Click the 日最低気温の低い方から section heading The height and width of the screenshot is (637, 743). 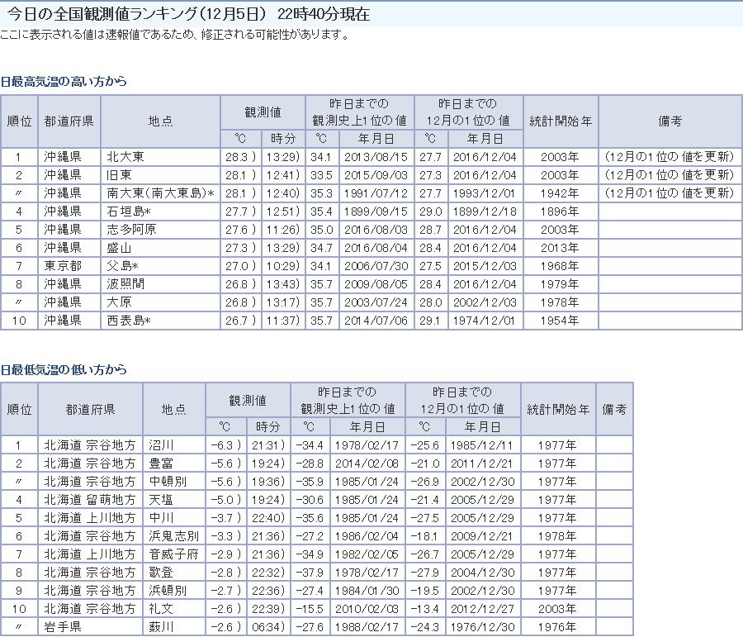coord(64,369)
